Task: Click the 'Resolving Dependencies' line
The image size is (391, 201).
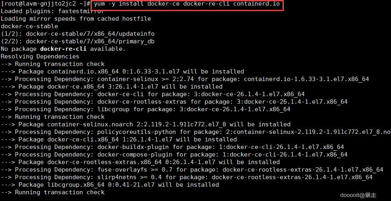Action: [x=40, y=56]
